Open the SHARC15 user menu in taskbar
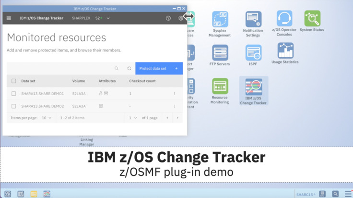Image resolution: width=353 pixels, height=198 pixels. pyautogui.click(x=306, y=195)
